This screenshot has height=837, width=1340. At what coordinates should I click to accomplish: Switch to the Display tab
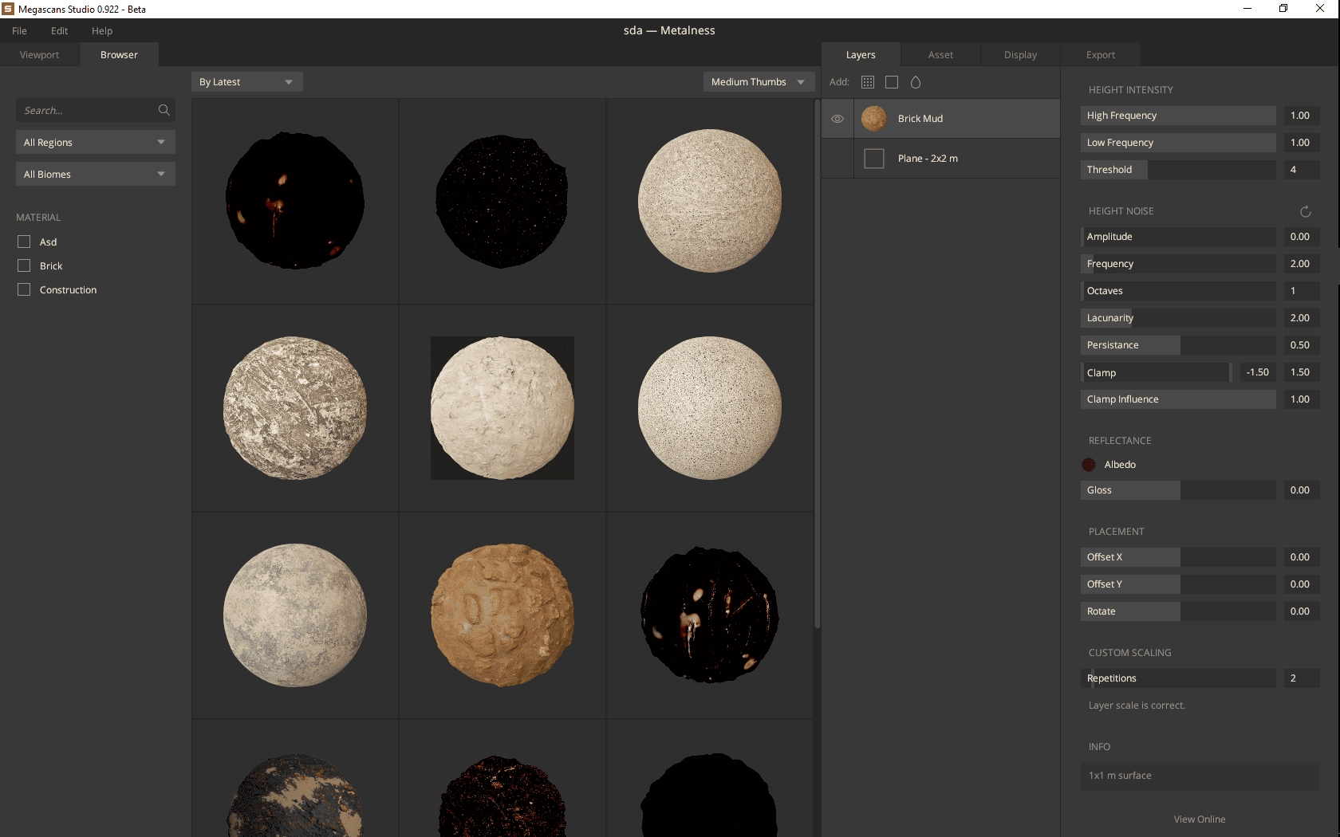[1020, 54]
